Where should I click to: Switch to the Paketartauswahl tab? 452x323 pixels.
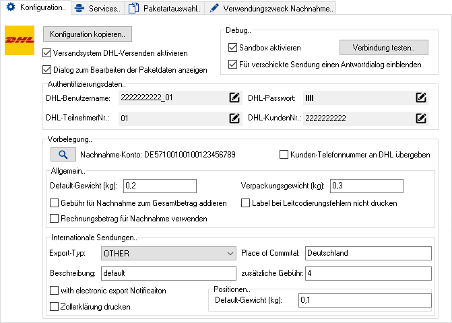pos(164,8)
